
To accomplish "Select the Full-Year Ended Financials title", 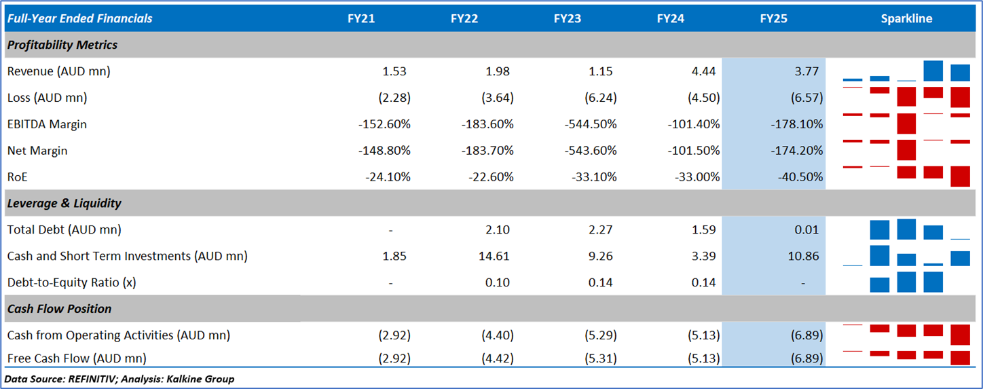I will 79,18.
